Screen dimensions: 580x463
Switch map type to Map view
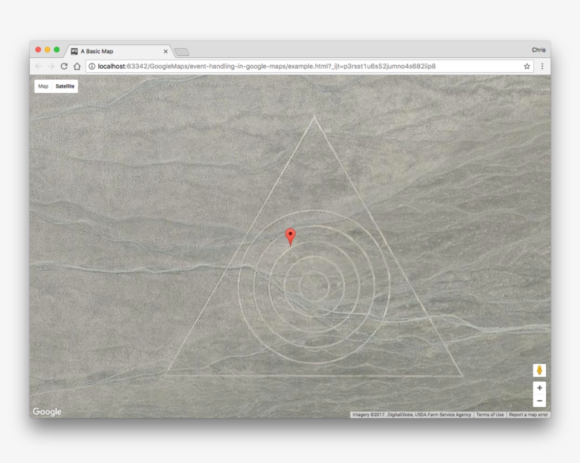tap(43, 86)
